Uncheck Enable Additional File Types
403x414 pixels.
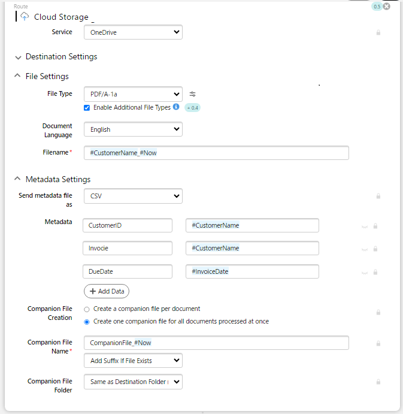coord(87,108)
